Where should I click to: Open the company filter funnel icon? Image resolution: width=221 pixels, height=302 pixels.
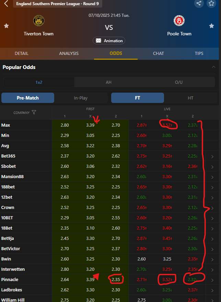pos(34,113)
